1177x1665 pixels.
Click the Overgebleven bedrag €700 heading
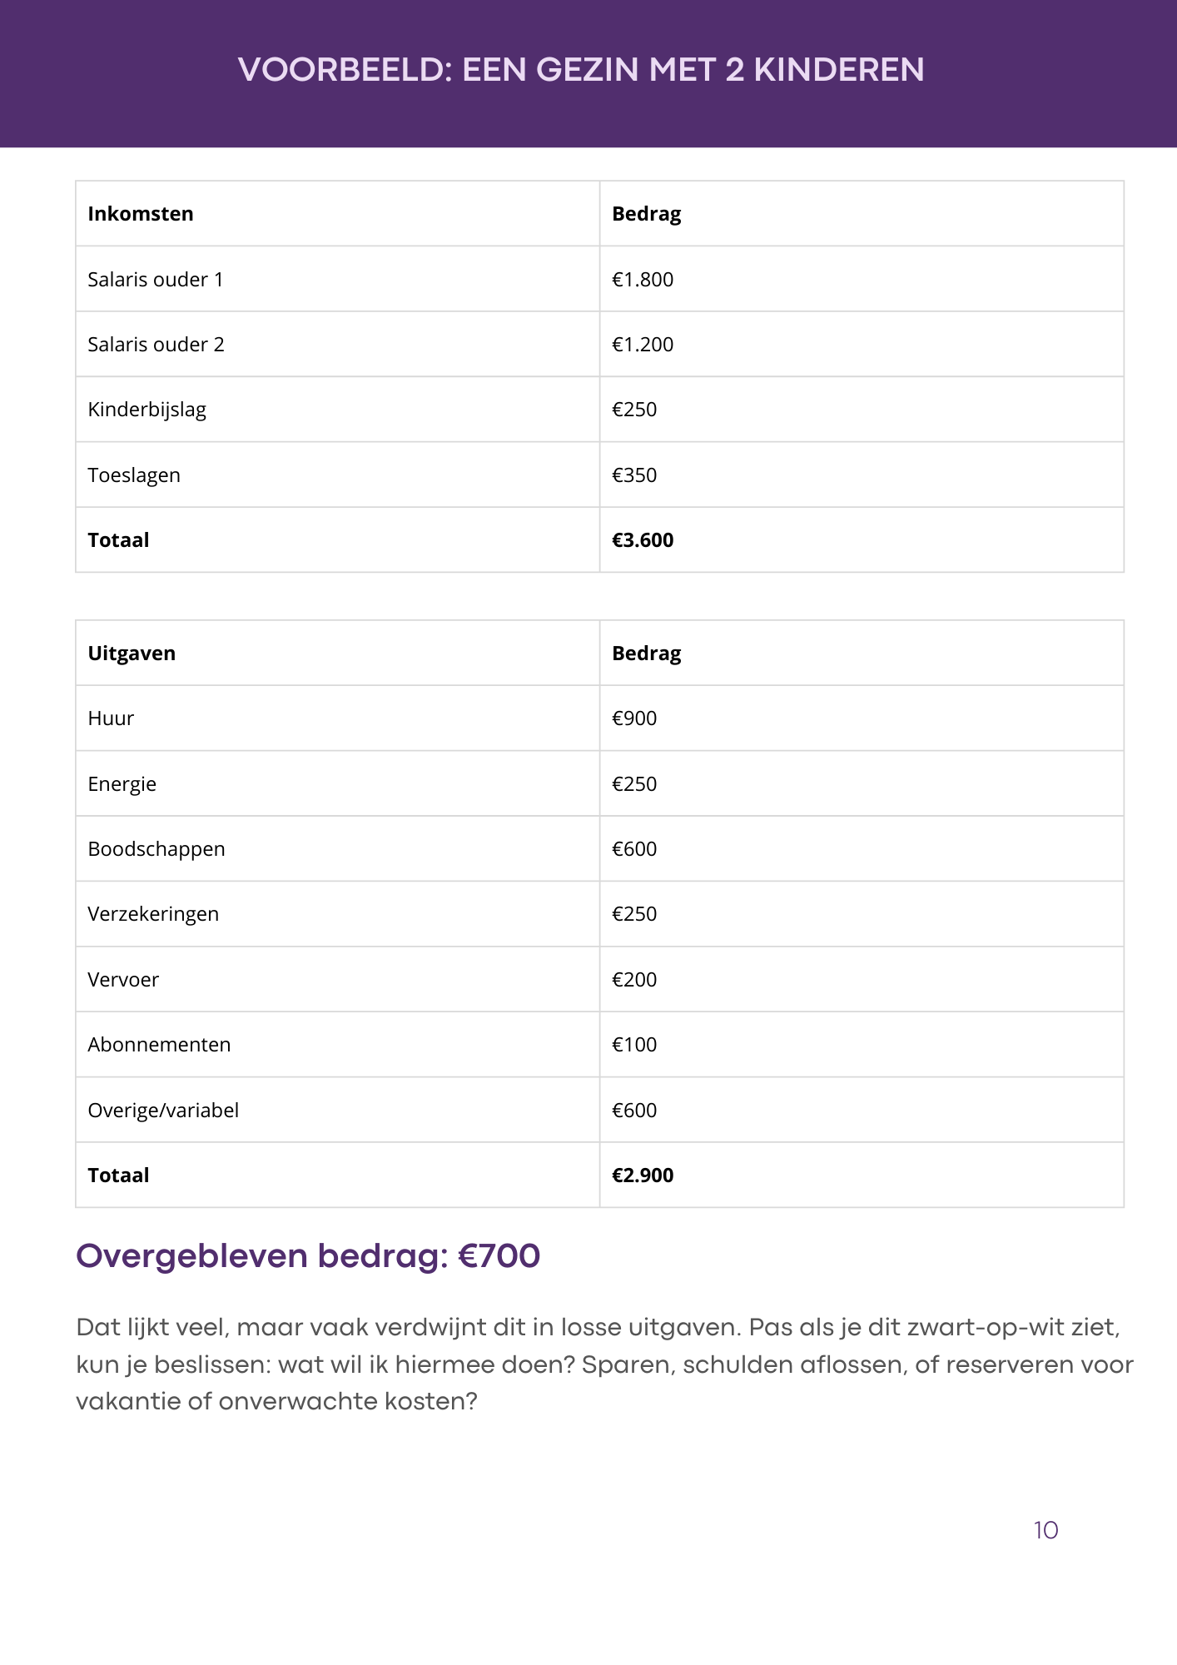pos(308,1256)
